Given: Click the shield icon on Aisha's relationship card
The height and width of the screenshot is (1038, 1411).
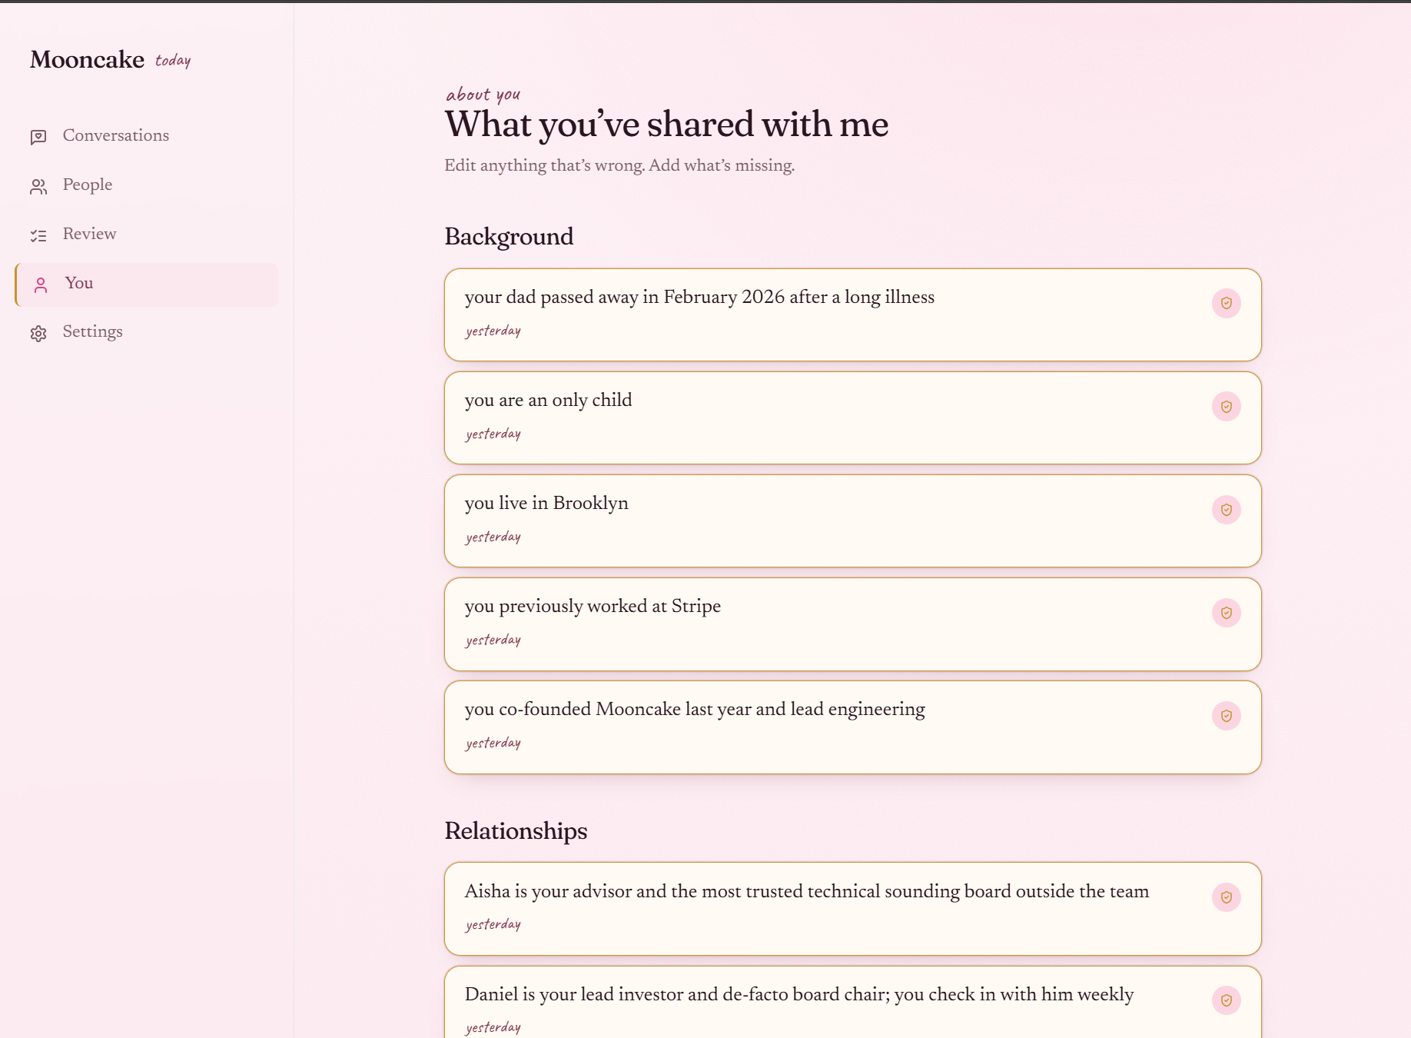Looking at the screenshot, I should [x=1226, y=897].
